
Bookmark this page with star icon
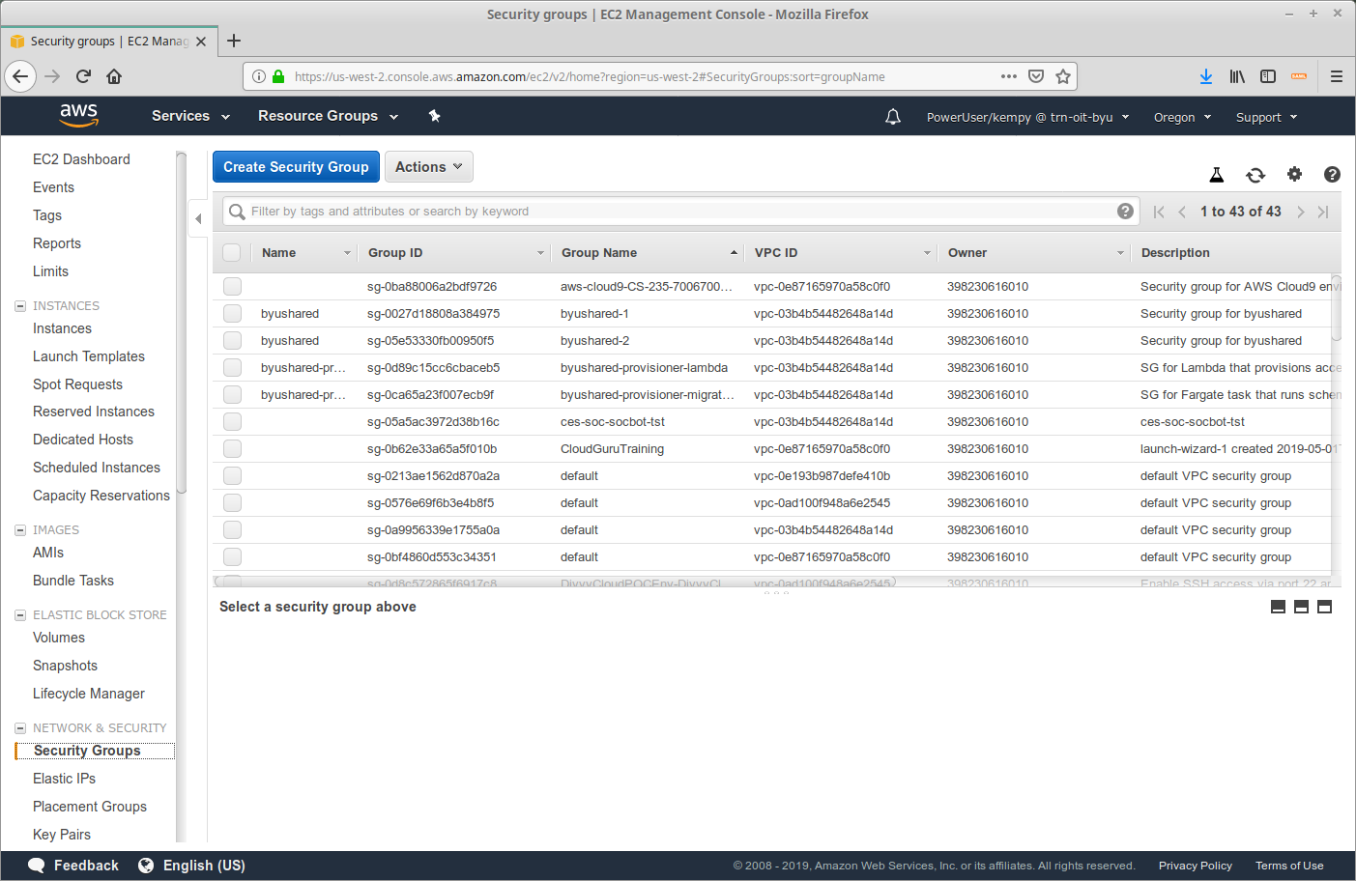coord(1063,76)
